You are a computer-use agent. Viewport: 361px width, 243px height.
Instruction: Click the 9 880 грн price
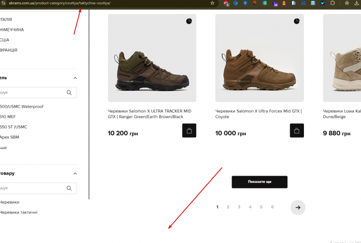337,133
